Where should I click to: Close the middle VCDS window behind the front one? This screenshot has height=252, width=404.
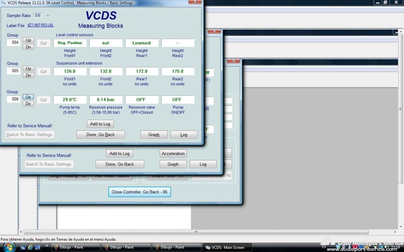point(214,31)
